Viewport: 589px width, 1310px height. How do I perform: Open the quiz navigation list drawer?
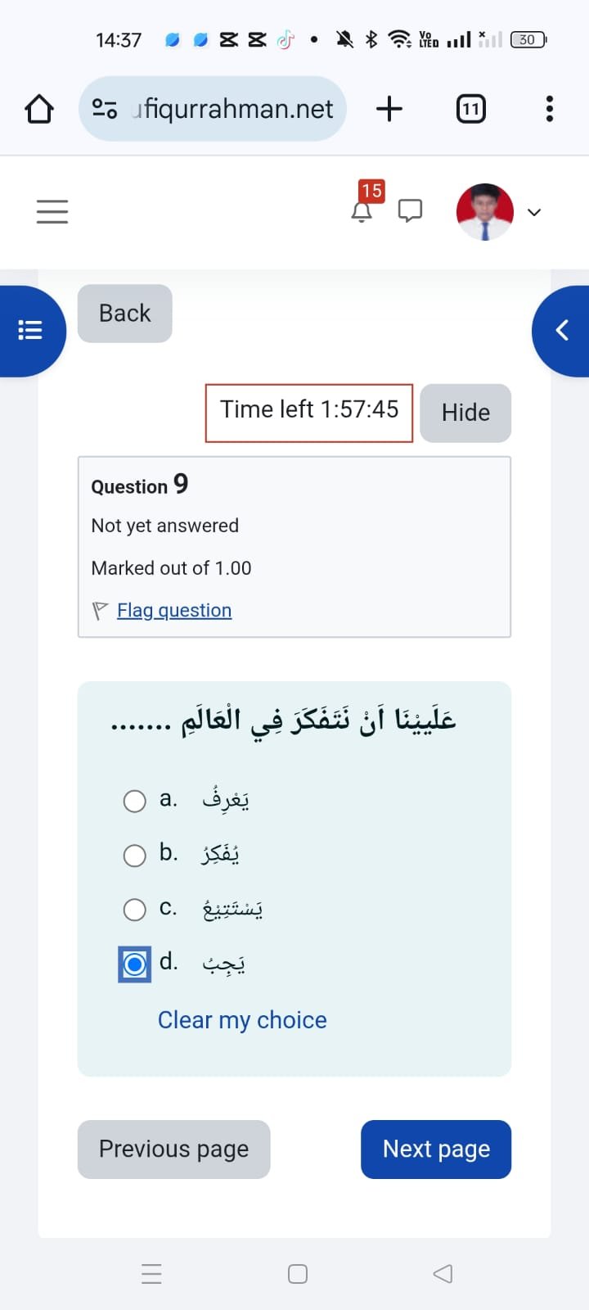click(30, 330)
